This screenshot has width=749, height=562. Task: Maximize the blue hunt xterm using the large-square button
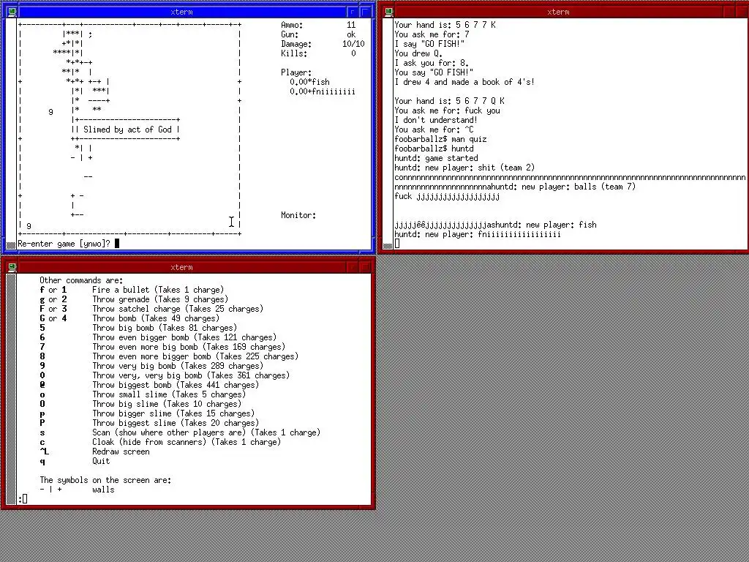pyautogui.click(x=366, y=12)
